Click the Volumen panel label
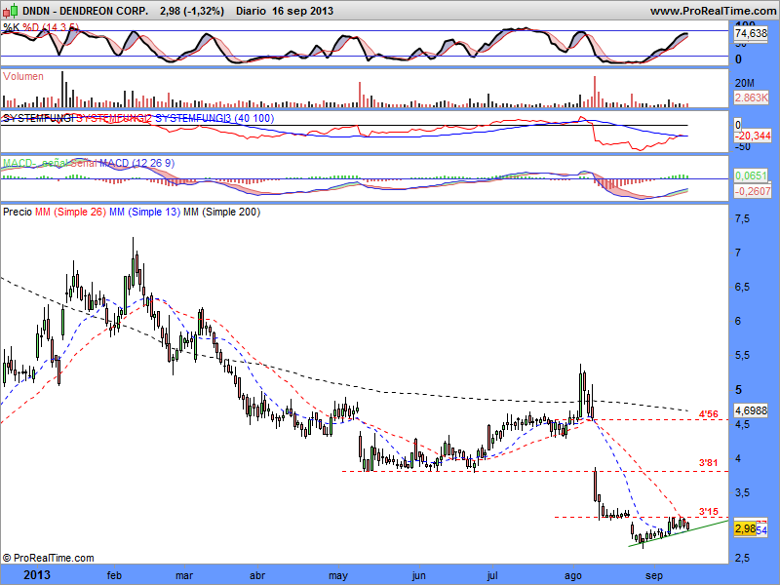 22,76
